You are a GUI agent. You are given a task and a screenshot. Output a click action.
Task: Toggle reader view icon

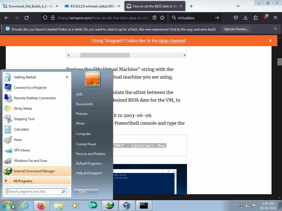pyautogui.click(x=154, y=18)
